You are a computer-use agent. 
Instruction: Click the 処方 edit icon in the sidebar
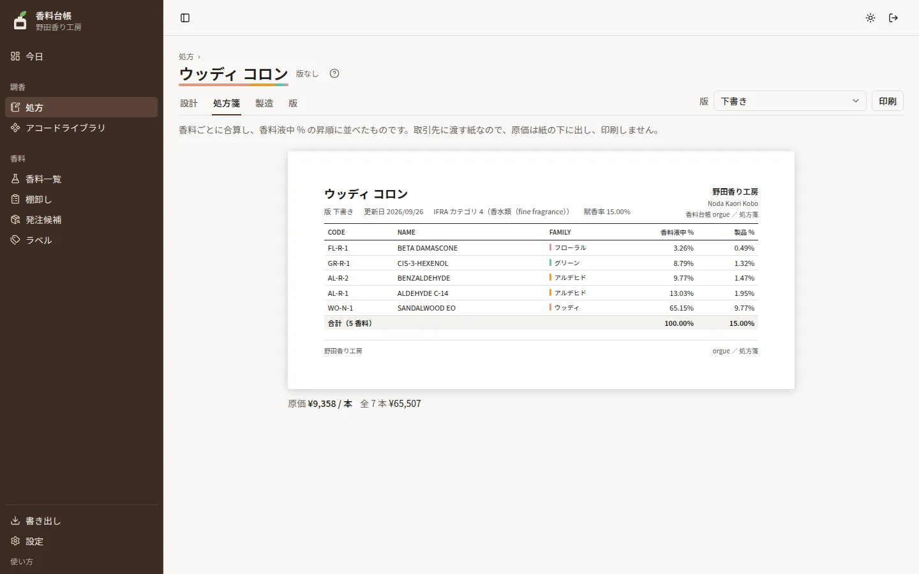15,107
